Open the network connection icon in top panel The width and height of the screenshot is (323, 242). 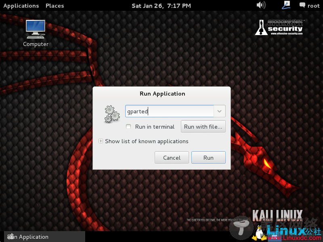[286, 5]
